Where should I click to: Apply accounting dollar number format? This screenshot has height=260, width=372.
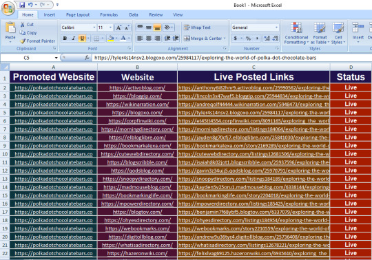click(x=236, y=38)
